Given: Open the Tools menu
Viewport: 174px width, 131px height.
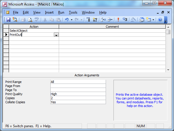Looking at the screenshot, I should [x=73, y=12].
